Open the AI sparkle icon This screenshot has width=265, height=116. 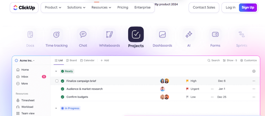(x=189, y=35)
